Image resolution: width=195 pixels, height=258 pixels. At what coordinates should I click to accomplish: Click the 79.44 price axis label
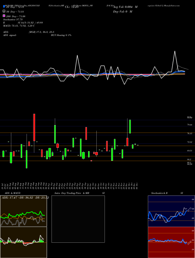click(x=190, y=125)
